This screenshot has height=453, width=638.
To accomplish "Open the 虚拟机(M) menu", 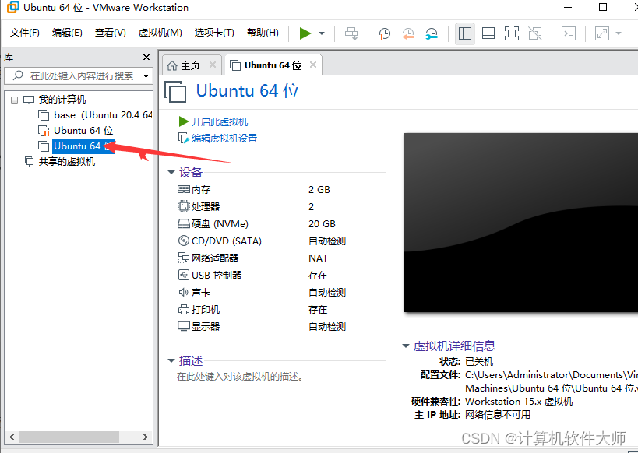I will (x=160, y=33).
